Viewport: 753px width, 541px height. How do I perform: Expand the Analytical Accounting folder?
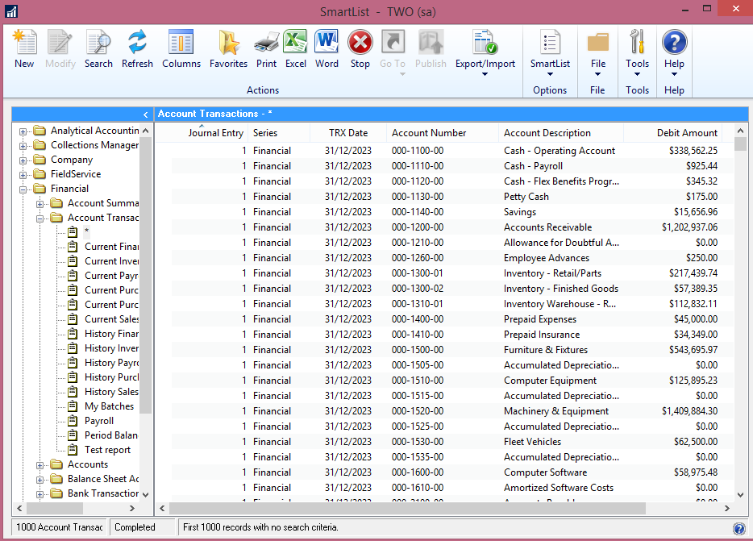(x=23, y=131)
